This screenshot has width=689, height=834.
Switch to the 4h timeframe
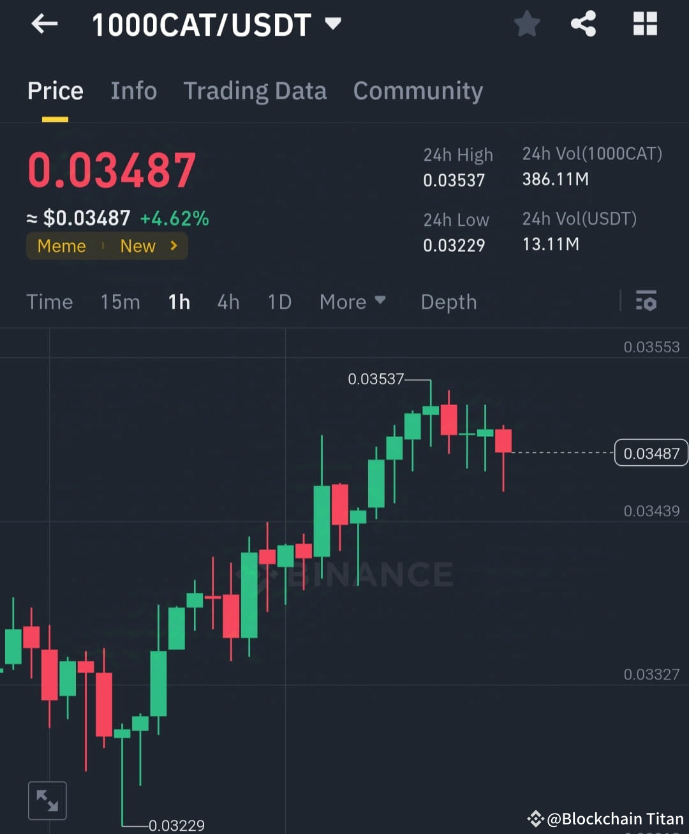(x=228, y=302)
